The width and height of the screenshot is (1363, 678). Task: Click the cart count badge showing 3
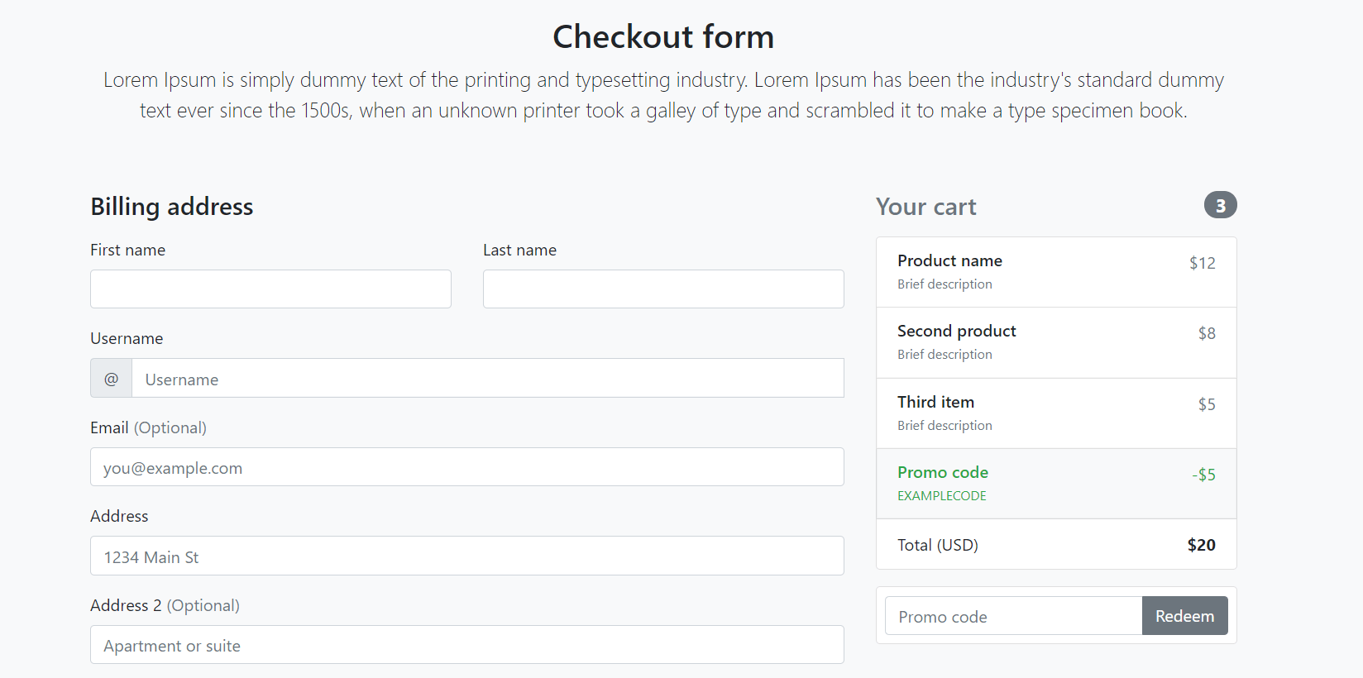click(x=1221, y=204)
